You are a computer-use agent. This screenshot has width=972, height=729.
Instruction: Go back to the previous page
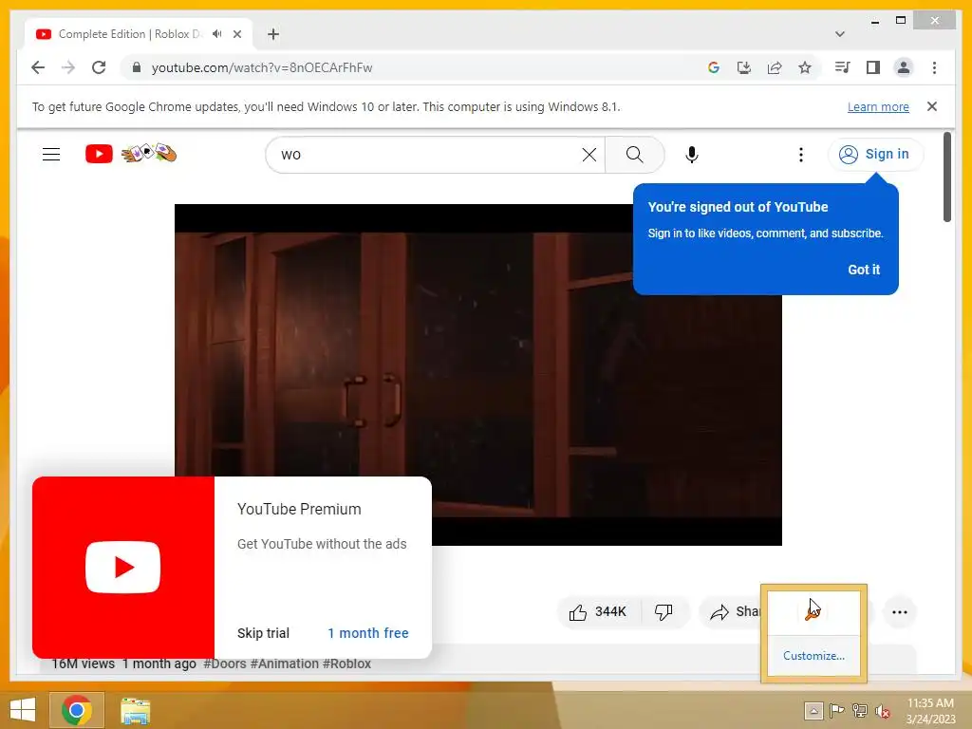click(38, 67)
